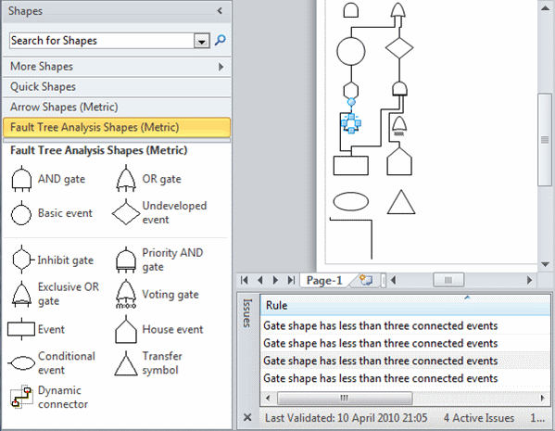
Task: Click the canvas scroll-down arrow
Action: (x=545, y=264)
